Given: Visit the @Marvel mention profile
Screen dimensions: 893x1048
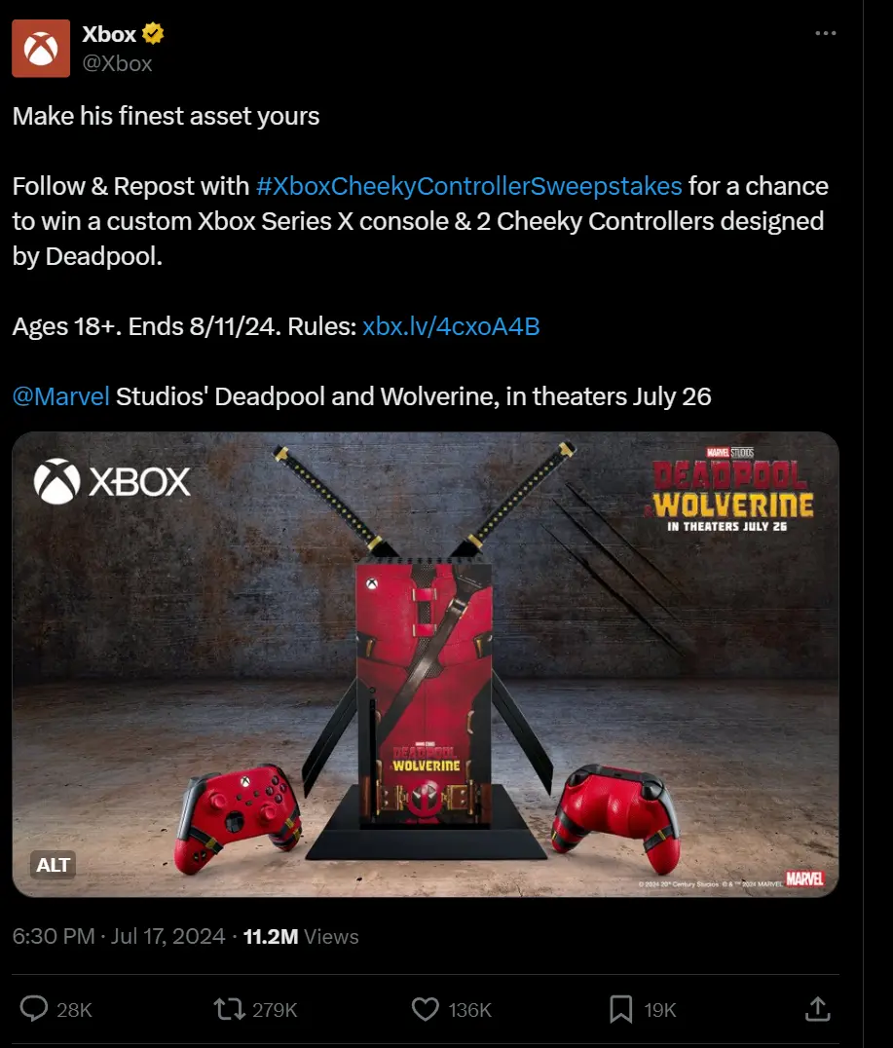Looking at the screenshot, I should (x=60, y=396).
